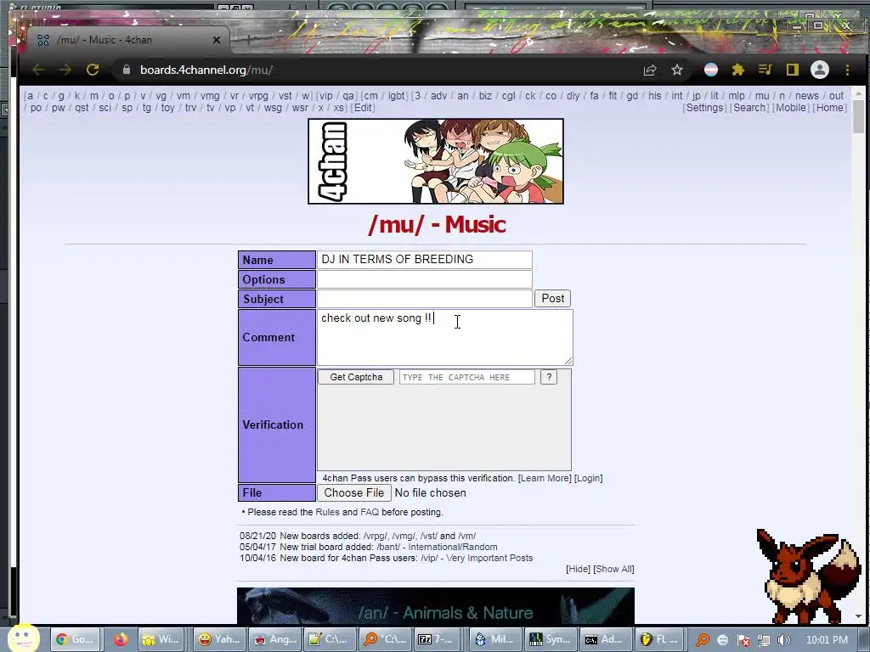Click the page vertical scrollbar thumb
Viewport: 870px width, 652px height.
858,116
